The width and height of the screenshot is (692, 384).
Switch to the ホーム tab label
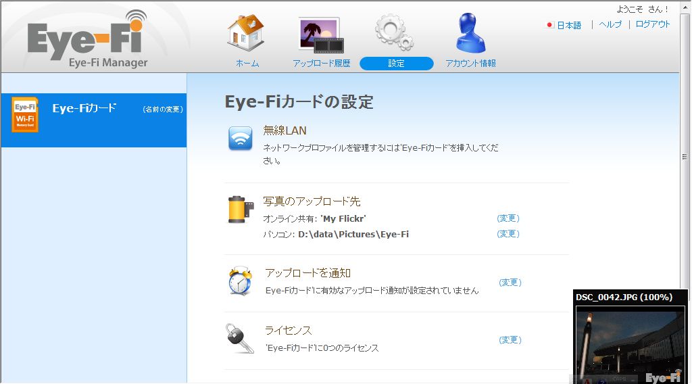coord(247,64)
